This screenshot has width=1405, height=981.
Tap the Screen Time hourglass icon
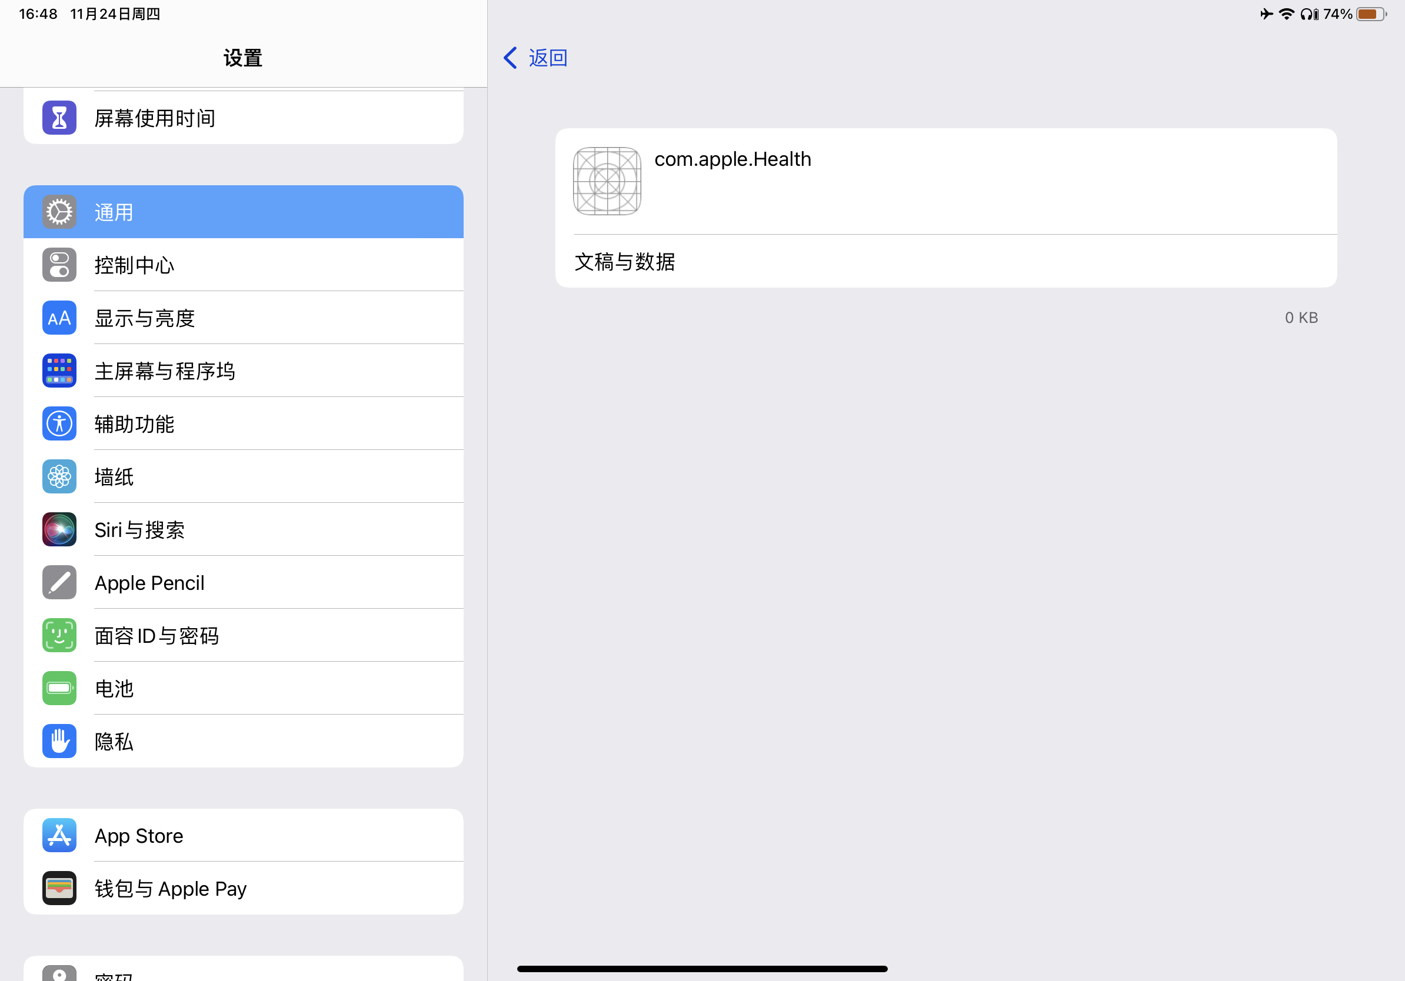point(59,118)
